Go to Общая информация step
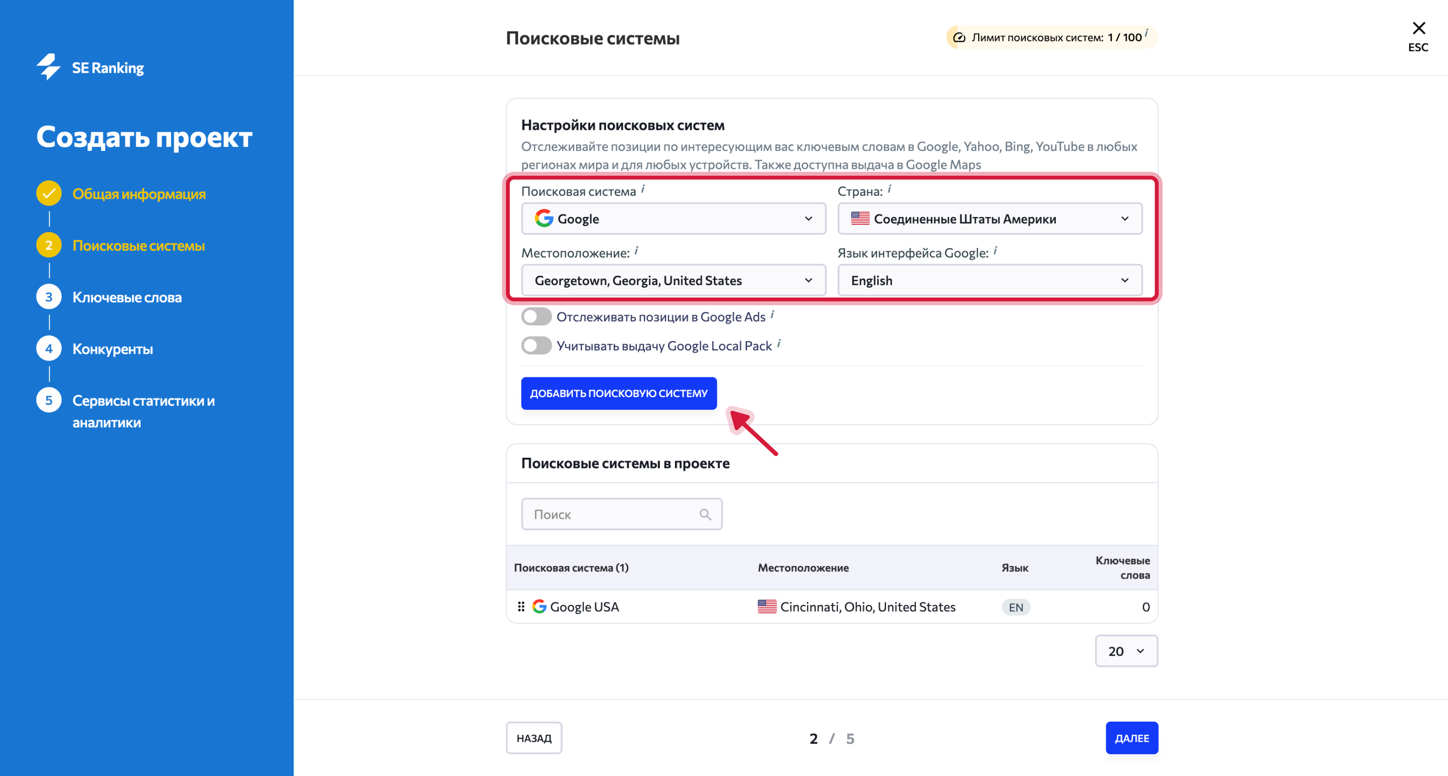Viewport: 1448px width, 776px height. (139, 194)
